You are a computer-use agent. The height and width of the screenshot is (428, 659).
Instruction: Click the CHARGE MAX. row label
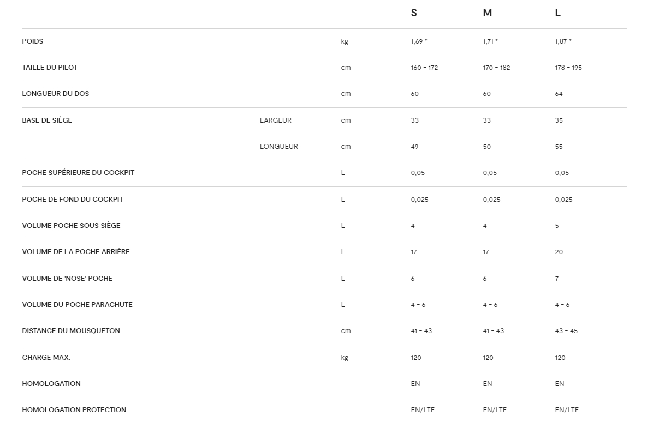pos(46,358)
